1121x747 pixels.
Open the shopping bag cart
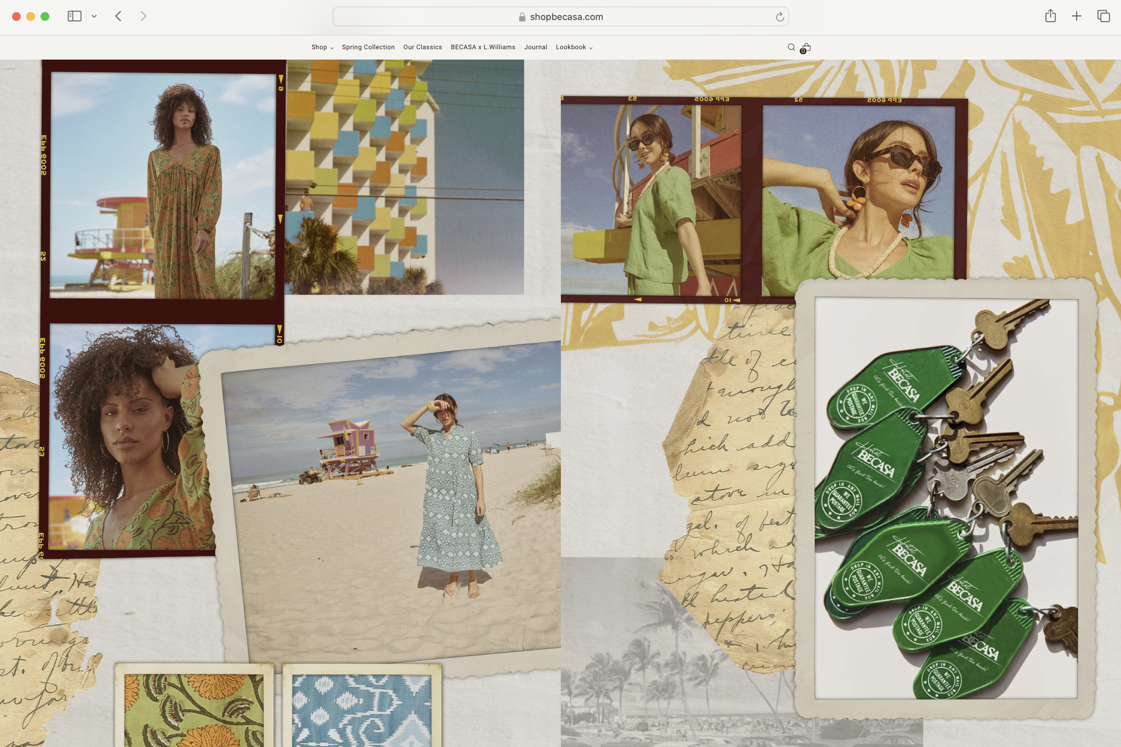805,47
